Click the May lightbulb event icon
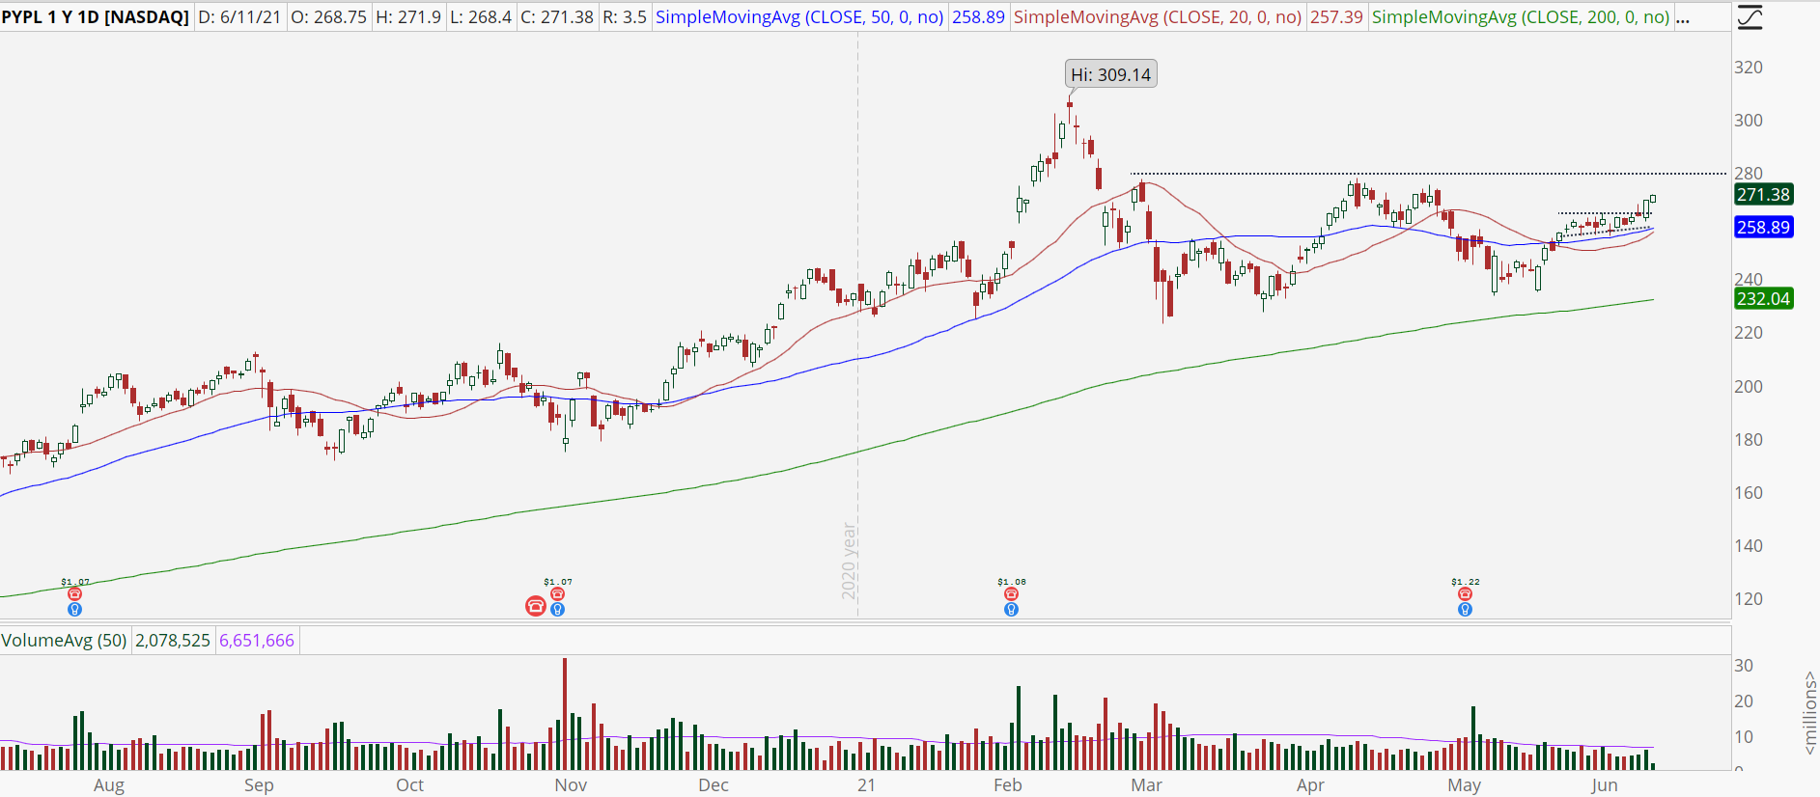This screenshot has width=1820, height=797. coord(1466,610)
